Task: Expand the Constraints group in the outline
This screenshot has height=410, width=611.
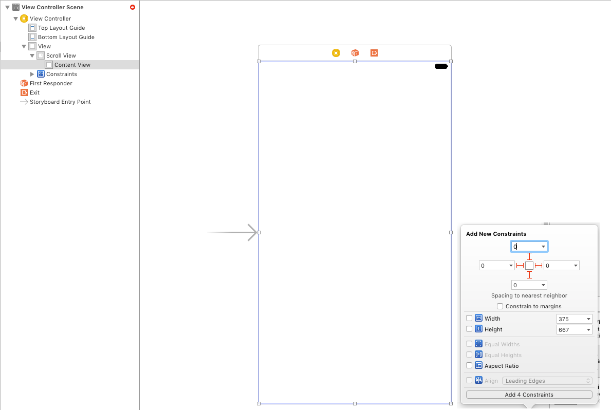Action: pos(32,73)
